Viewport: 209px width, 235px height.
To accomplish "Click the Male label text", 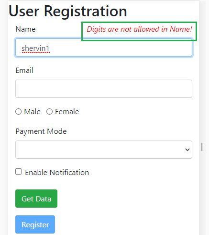I will 32,112.
